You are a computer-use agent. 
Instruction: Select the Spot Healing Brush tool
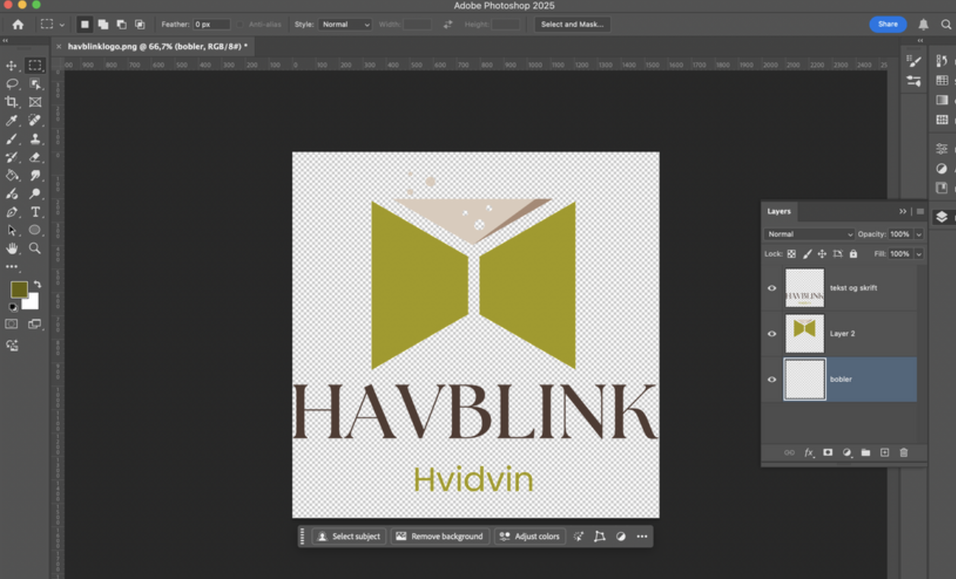point(35,120)
